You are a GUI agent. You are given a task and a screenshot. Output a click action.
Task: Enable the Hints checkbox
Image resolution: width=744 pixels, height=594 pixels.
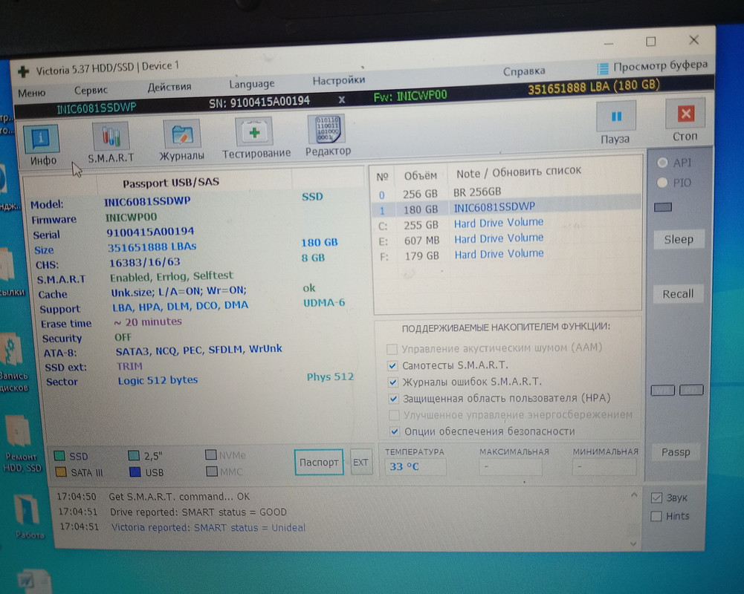656,516
